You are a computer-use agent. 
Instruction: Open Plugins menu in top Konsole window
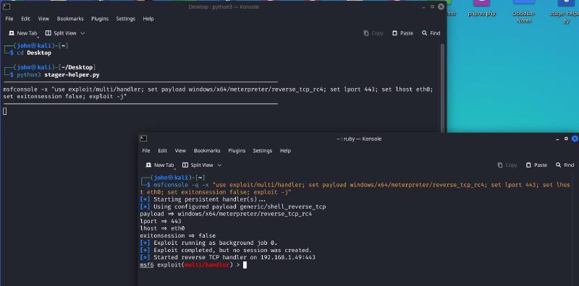pyautogui.click(x=100, y=19)
